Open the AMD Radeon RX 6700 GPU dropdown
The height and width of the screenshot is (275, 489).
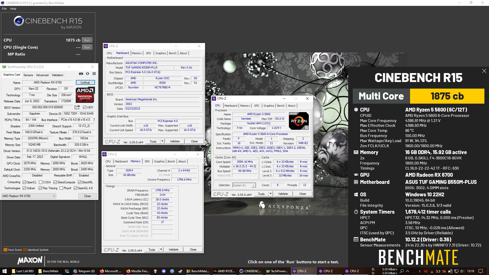pos(29,196)
